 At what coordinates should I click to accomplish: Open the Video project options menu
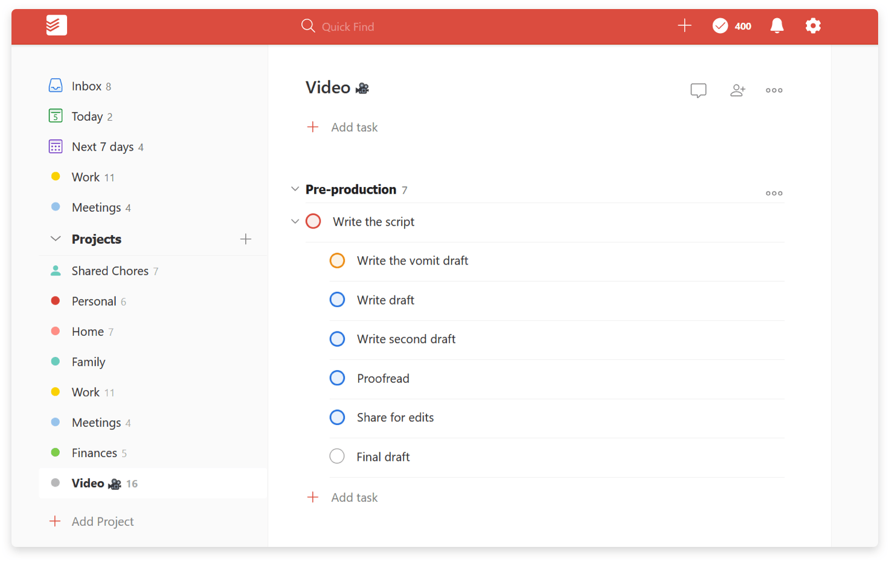pyautogui.click(x=774, y=90)
